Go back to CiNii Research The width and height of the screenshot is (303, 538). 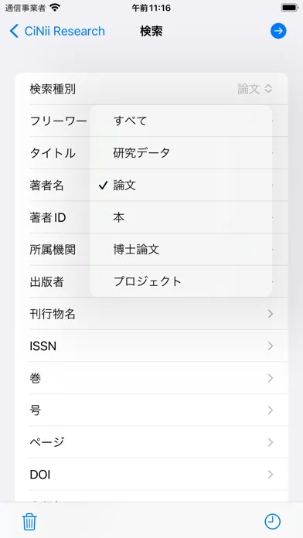[57, 31]
